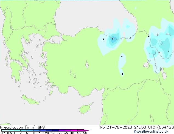This screenshot has width=174, height=134.
Task: Select the 20–25 mm legend swatch
Action: [x=49, y=130]
